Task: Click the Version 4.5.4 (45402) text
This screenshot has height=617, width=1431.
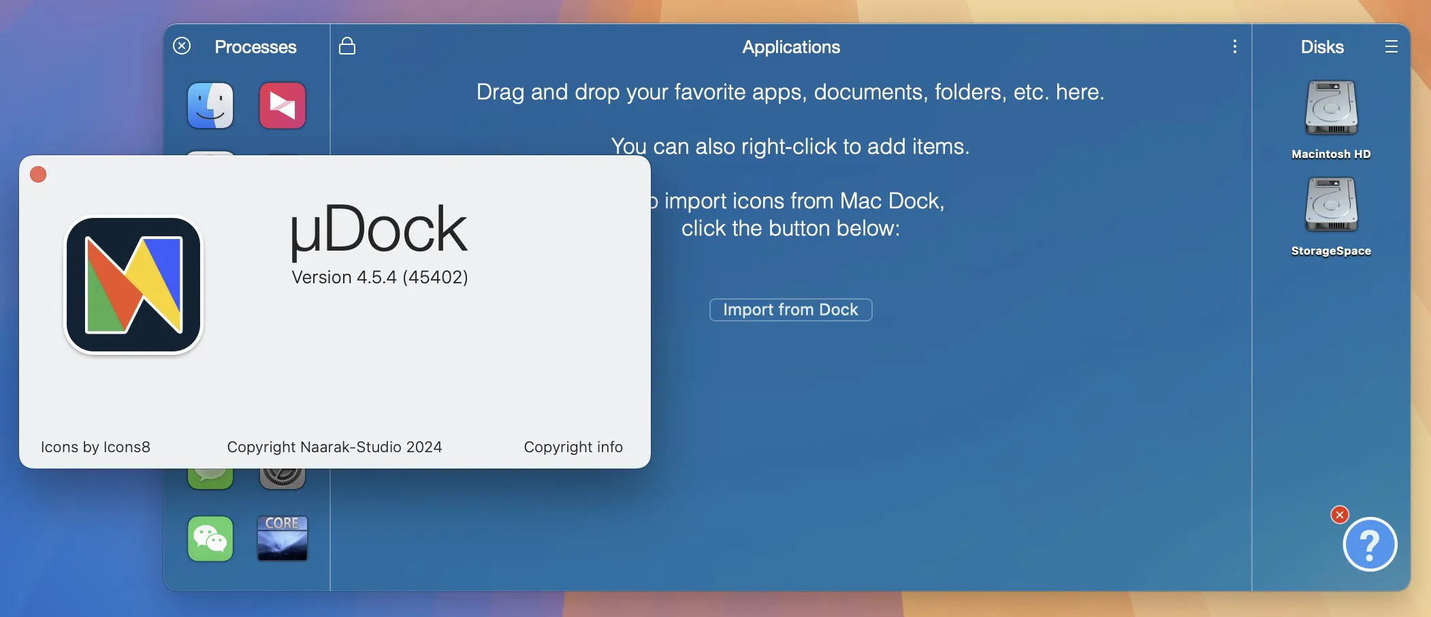Action: tap(380, 277)
